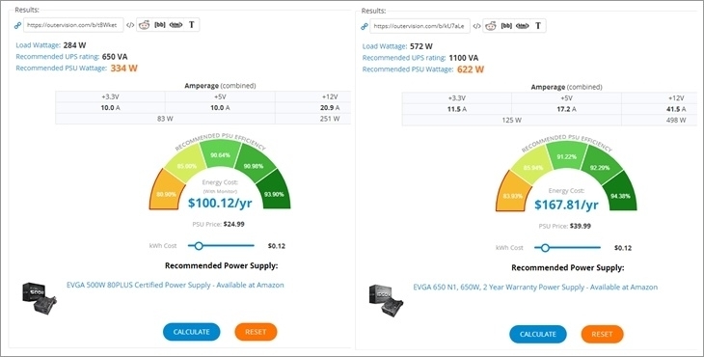Screen dimensions: 704x357
Task: Click the 85.00% efficiency gauge segment
Action: (x=187, y=164)
